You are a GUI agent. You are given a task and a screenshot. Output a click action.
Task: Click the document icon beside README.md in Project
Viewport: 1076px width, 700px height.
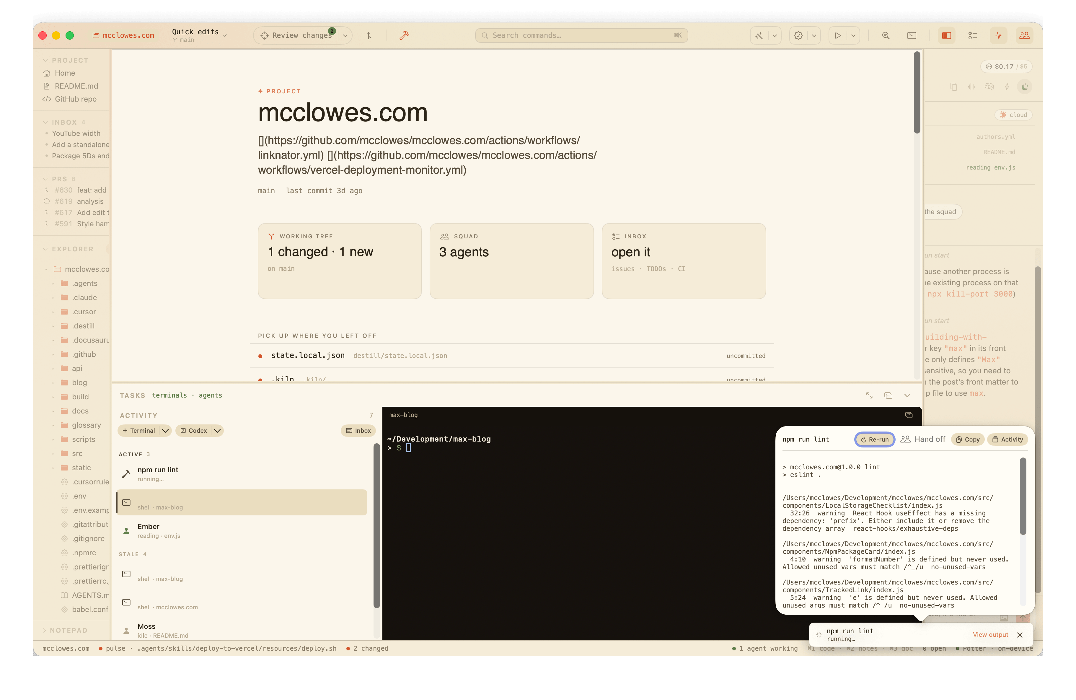[47, 86]
